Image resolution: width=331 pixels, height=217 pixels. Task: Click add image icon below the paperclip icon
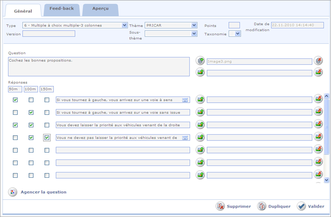pyautogui.click(x=200, y=72)
